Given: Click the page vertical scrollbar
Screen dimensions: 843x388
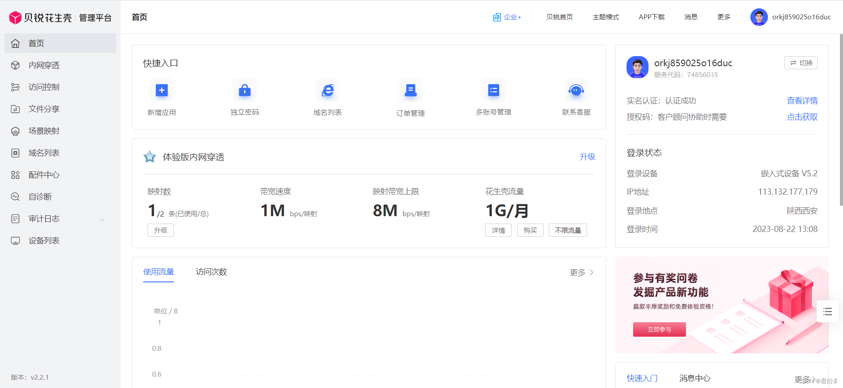Looking at the screenshot, I should (841, 120).
